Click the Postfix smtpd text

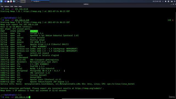(37, 40)
